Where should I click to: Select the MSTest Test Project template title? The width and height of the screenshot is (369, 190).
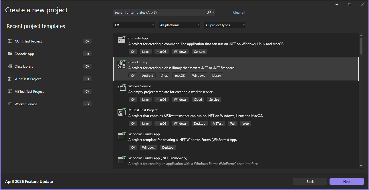coord(143,110)
